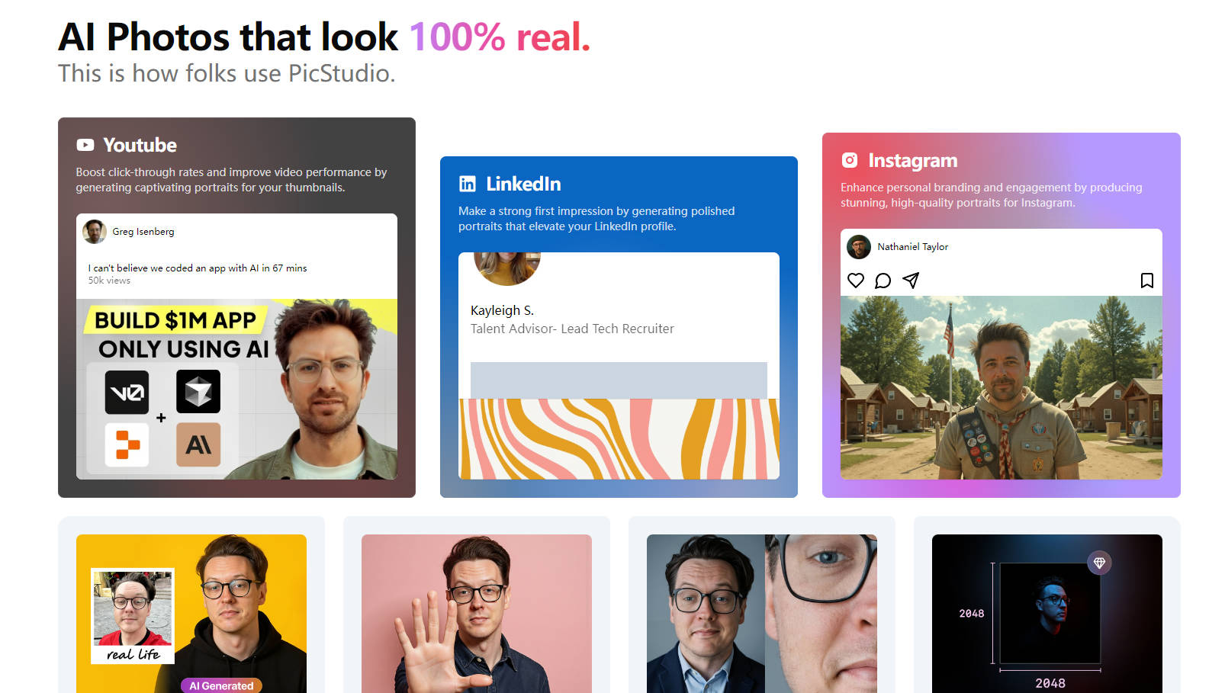Viewport: 1225px width, 693px height.
Task: Click the Instagram camera icon
Action: tap(851, 160)
